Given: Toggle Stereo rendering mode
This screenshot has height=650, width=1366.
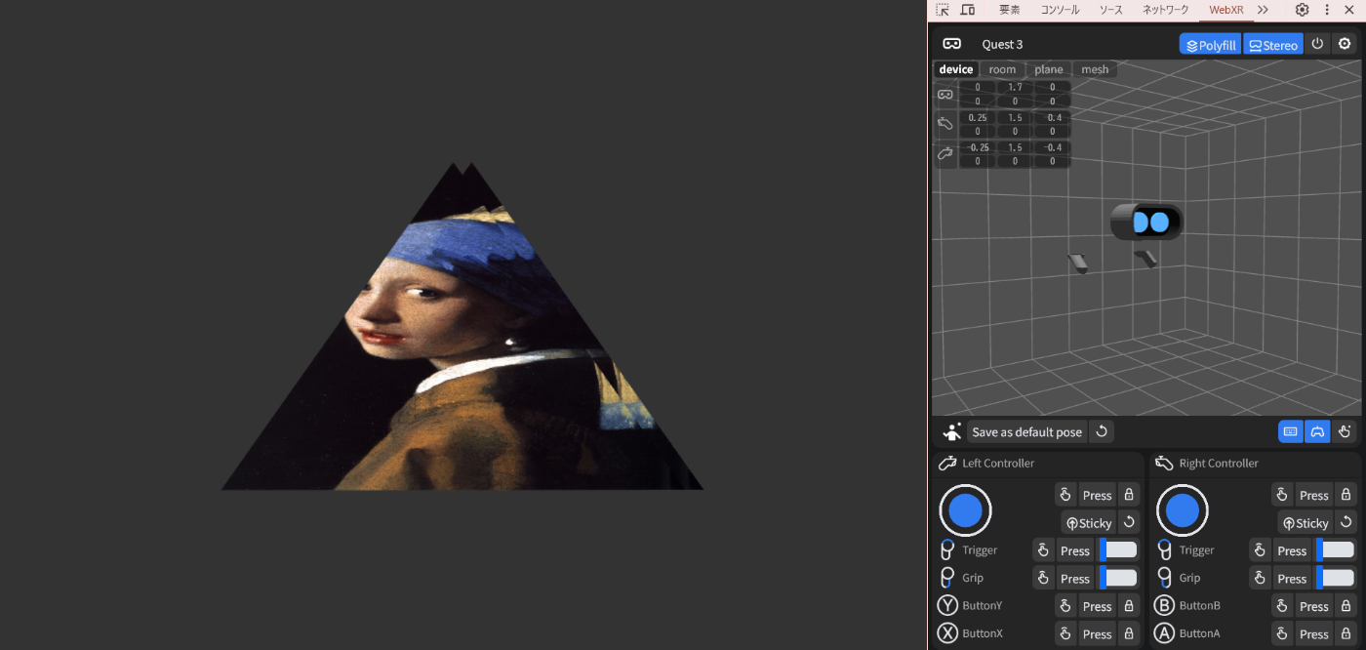Looking at the screenshot, I should point(1273,44).
